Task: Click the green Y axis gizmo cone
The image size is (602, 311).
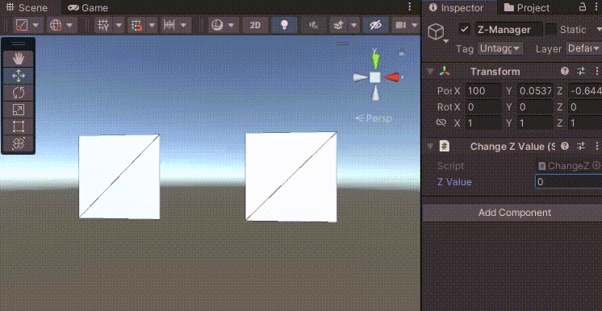Action: 376,60
